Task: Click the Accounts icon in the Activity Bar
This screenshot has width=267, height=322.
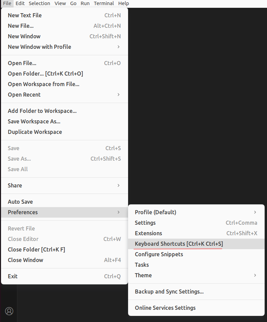Action: (x=9, y=311)
